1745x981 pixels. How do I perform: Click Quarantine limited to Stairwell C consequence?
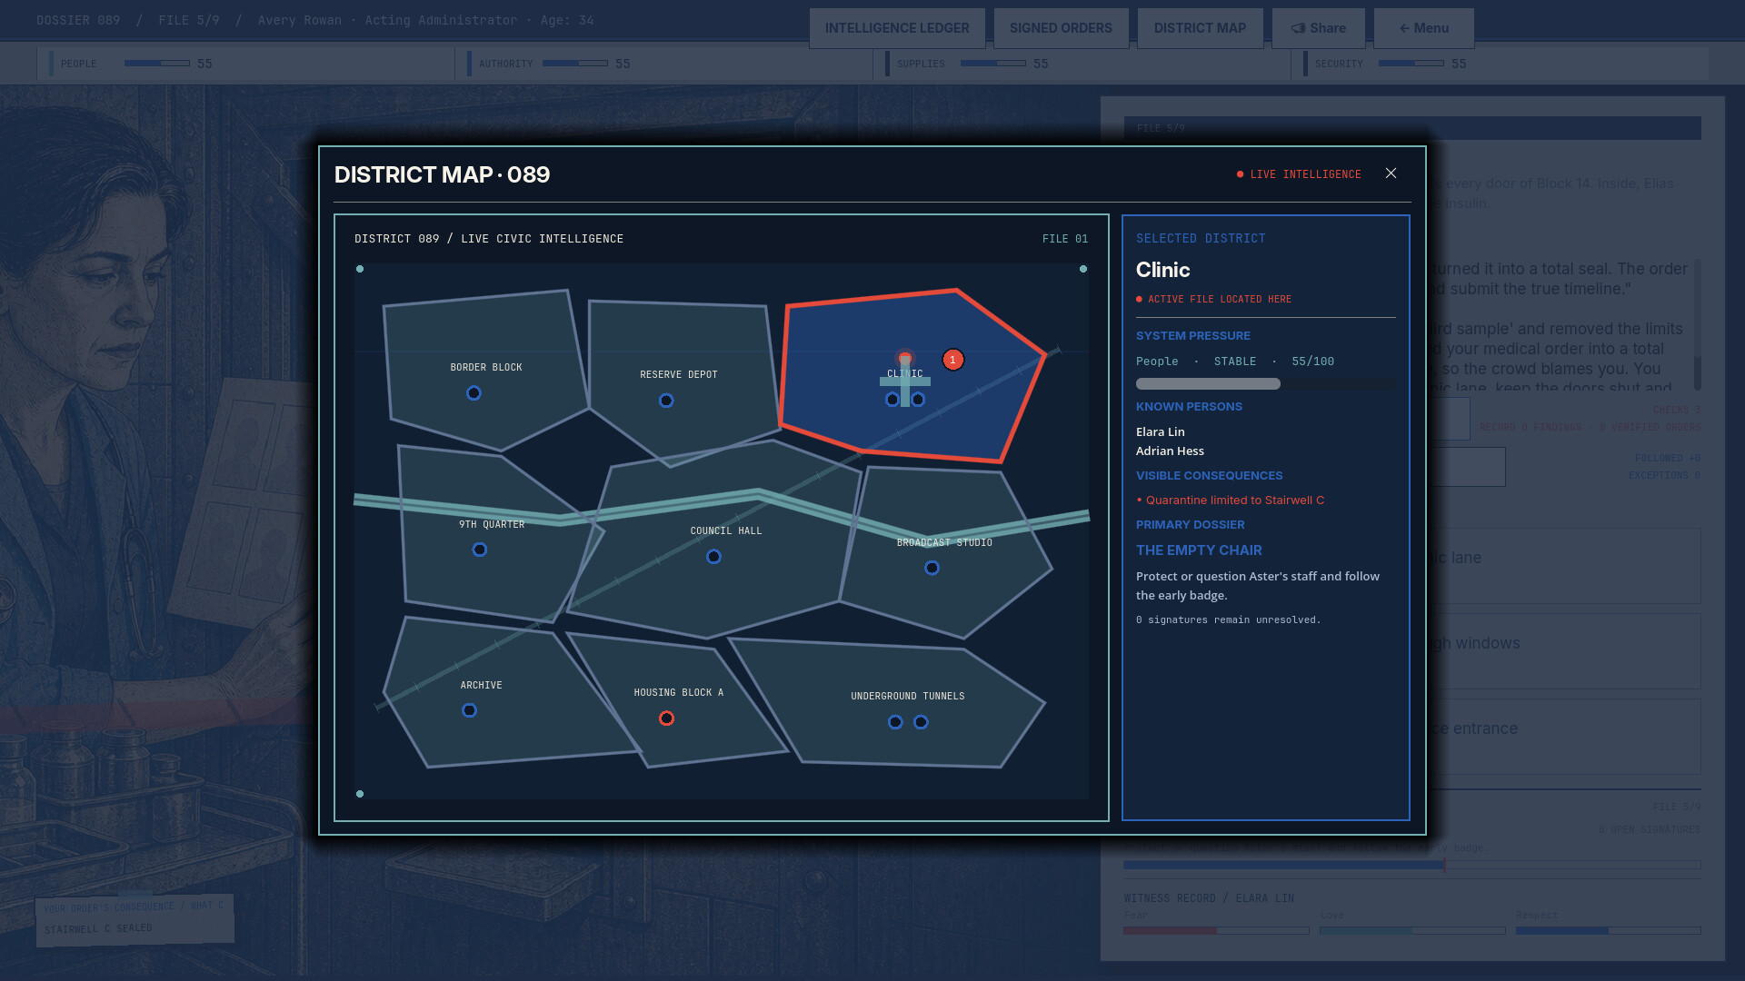tap(1230, 500)
